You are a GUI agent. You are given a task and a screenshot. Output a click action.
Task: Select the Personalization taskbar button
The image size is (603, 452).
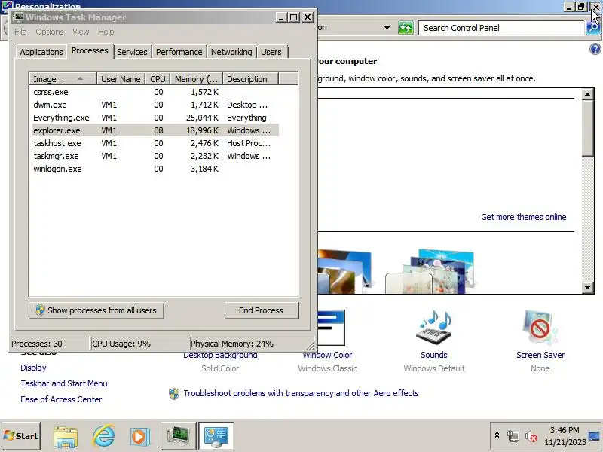coord(216,436)
